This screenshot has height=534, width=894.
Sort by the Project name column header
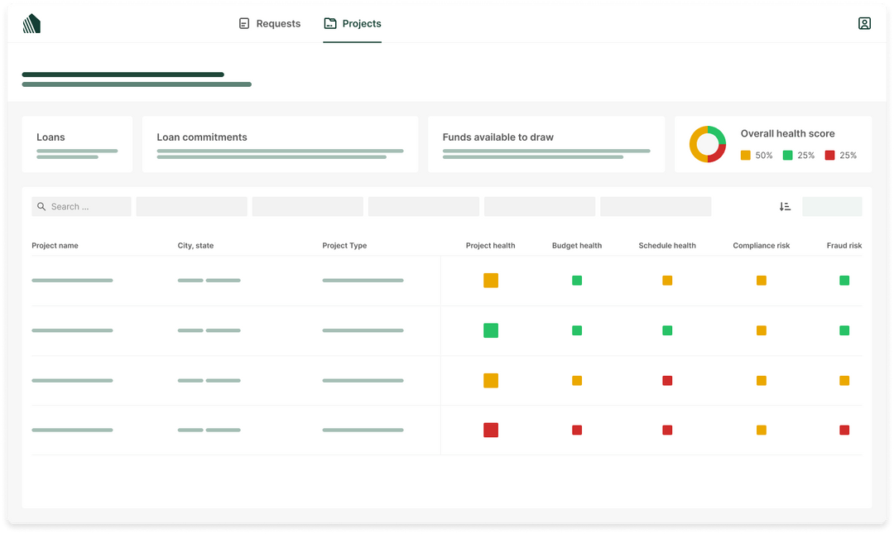(55, 245)
